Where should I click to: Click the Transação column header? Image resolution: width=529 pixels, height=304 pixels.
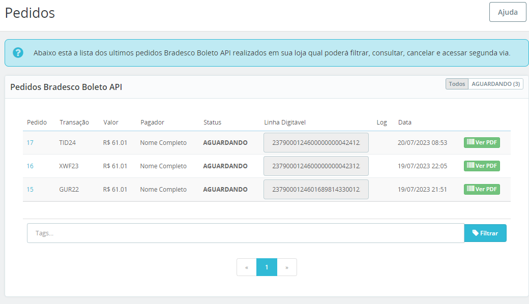74,123
